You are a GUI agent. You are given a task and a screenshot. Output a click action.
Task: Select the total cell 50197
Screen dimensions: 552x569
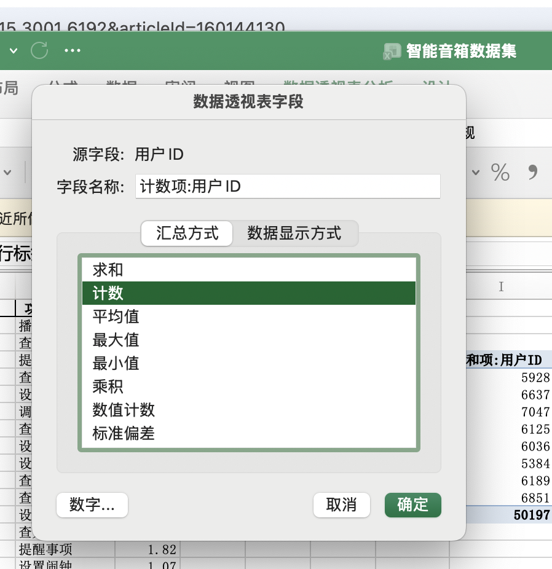pyautogui.click(x=509, y=515)
